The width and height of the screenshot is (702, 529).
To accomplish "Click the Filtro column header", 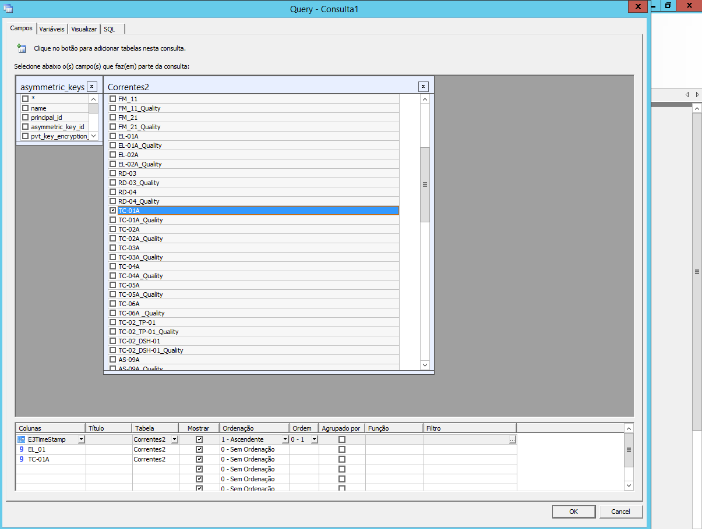I will click(x=470, y=428).
